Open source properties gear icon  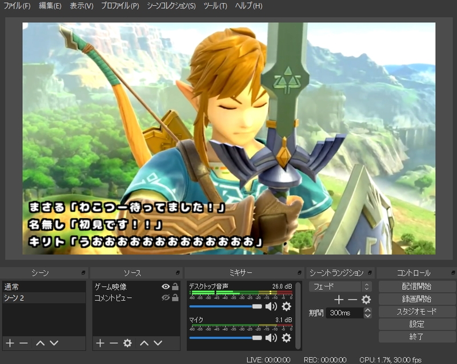(x=127, y=343)
